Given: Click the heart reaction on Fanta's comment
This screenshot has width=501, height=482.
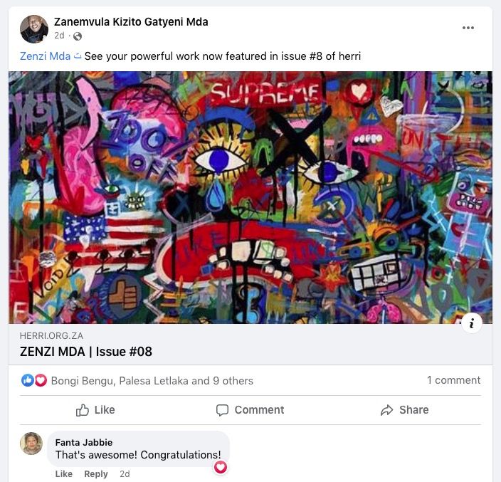Looking at the screenshot, I should coord(221,467).
